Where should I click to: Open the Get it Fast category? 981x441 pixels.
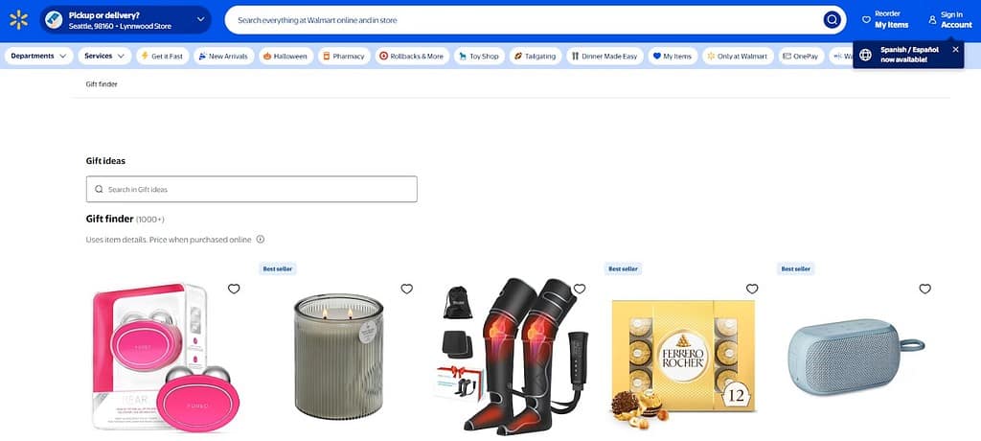(162, 56)
